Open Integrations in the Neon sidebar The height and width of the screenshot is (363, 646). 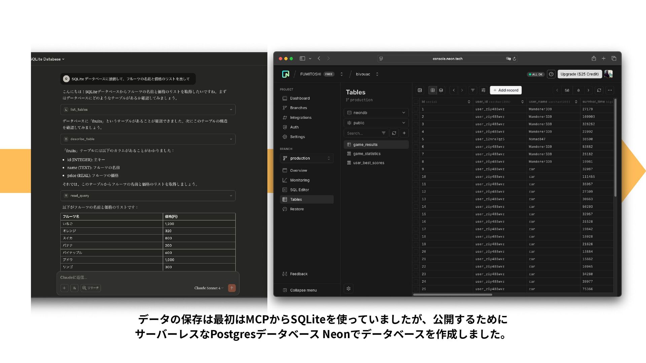pyautogui.click(x=307, y=118)
